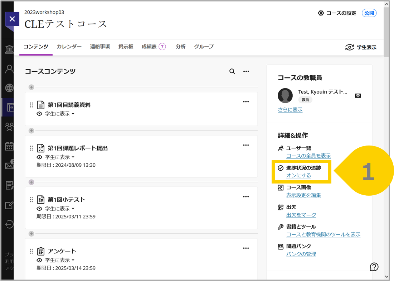Screen dimensions: 394x281
Task: Send message to instructor via envelope icon
Action: (x=358, y=96)
